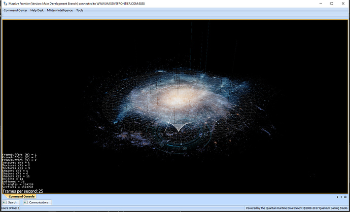Maximize the Massive Frontier window
Image resolution: width=350 pixels, height=212 pixels.
(x=332, y=4)
